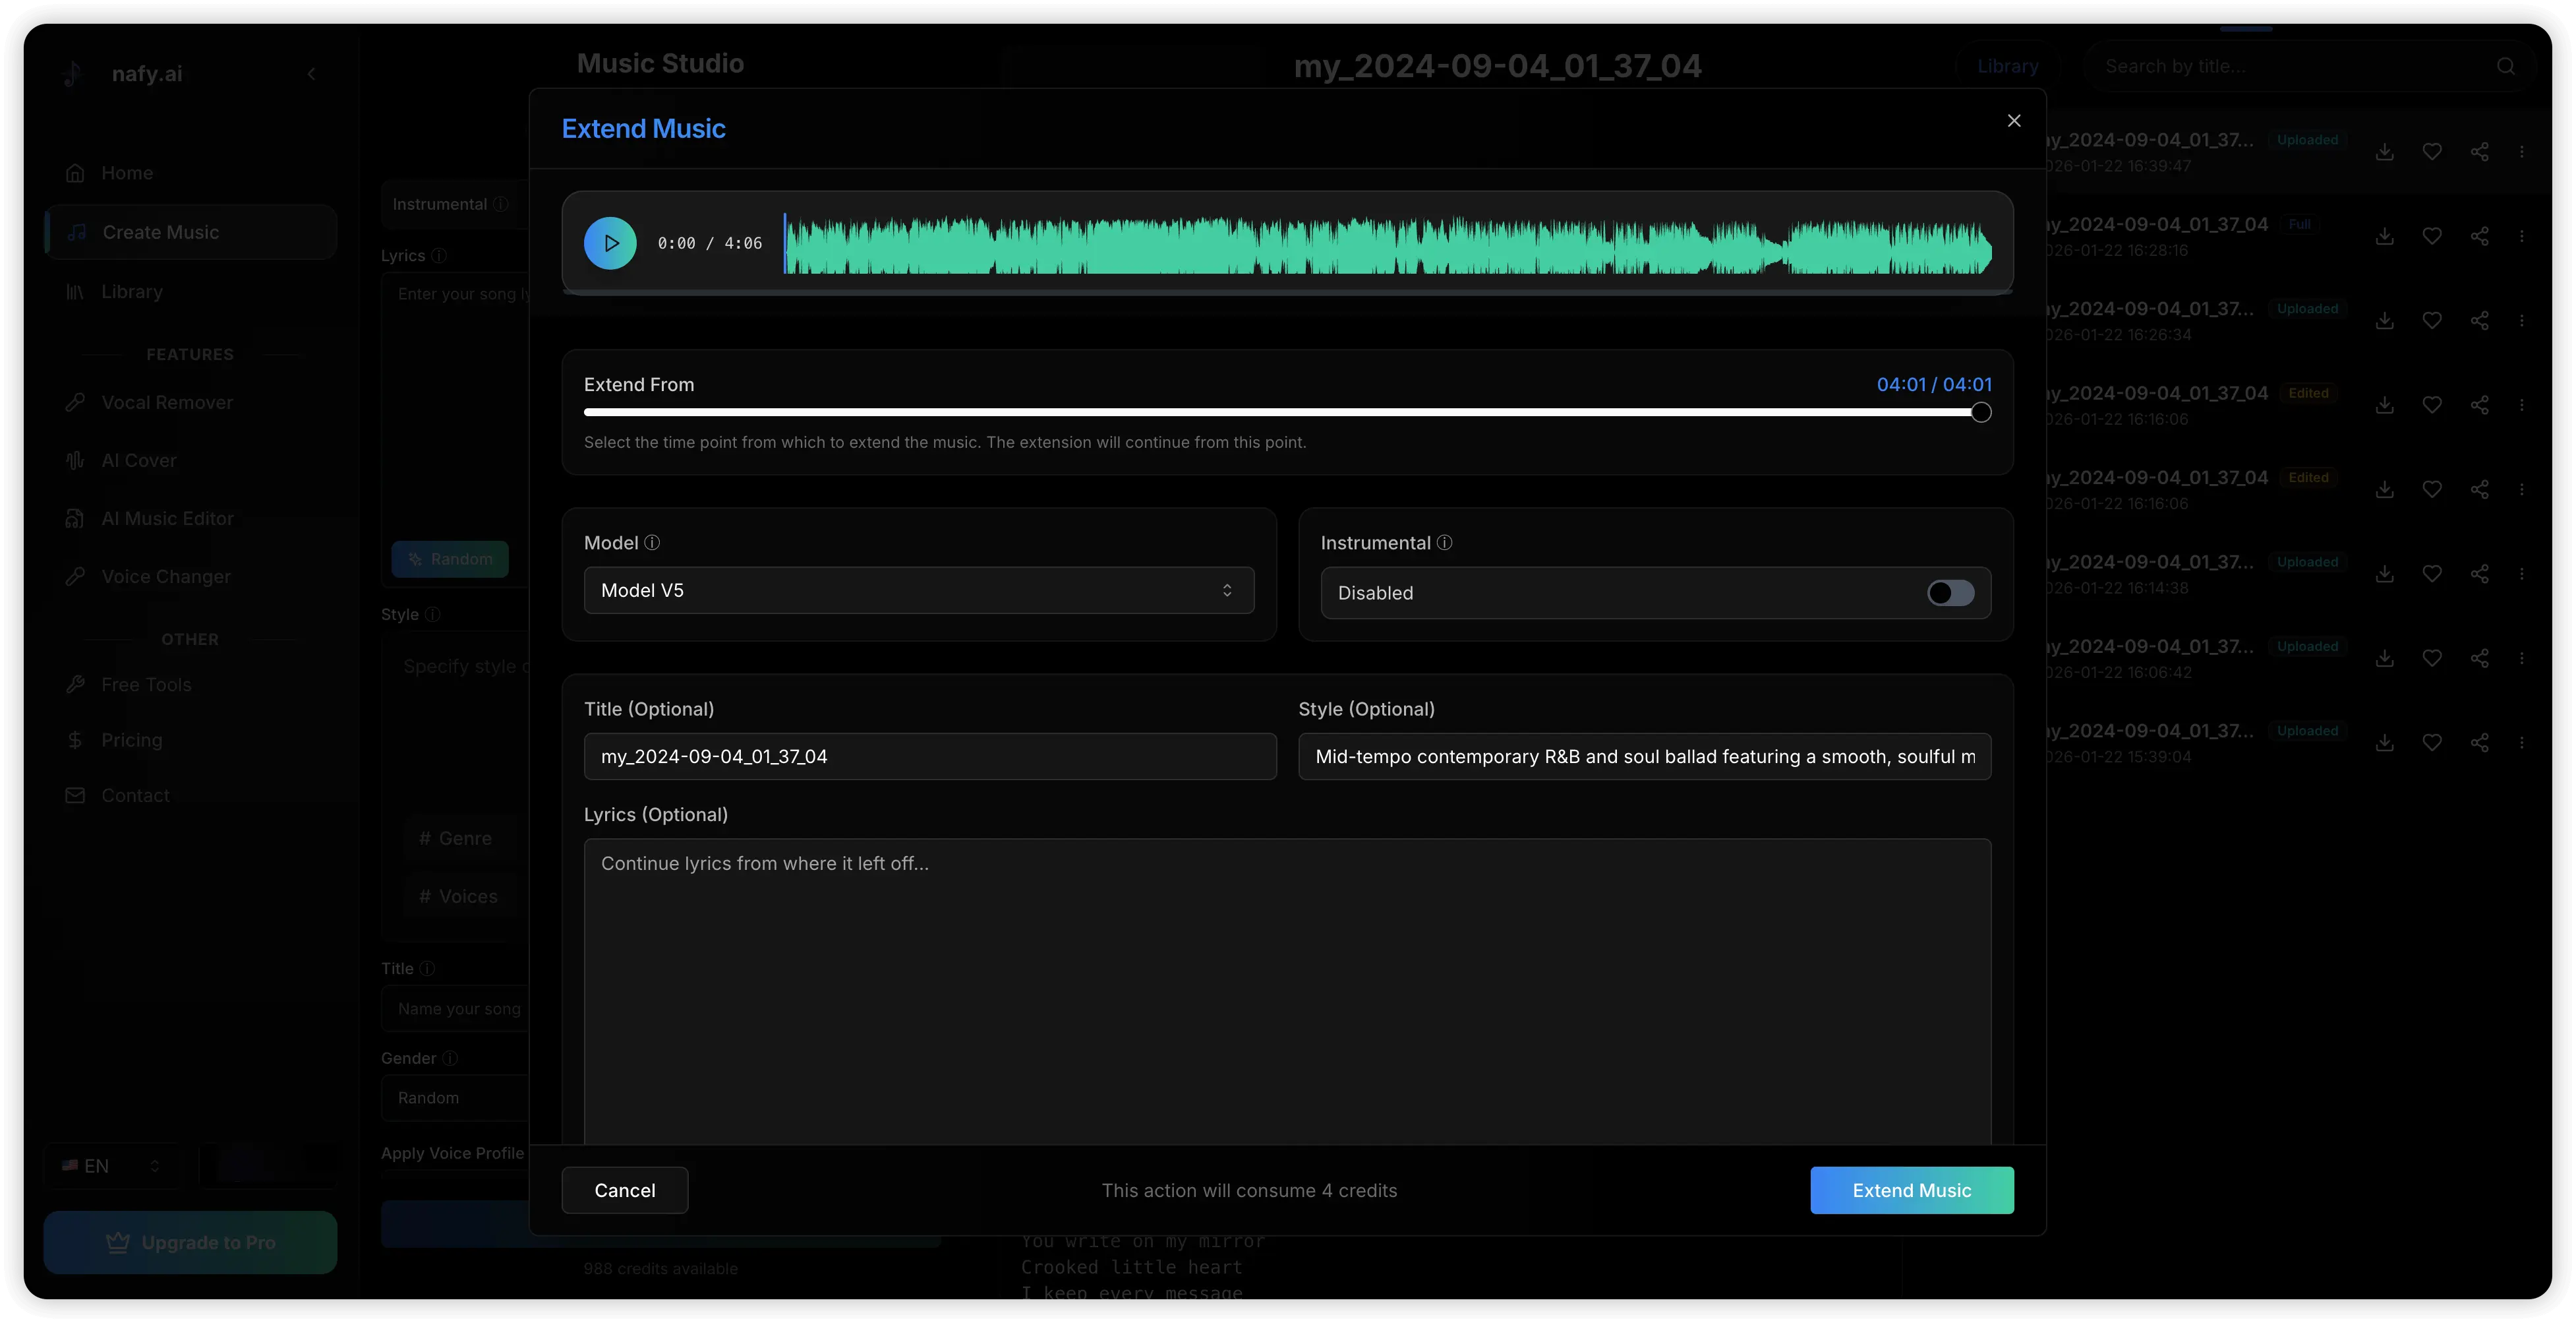The height and width of the screenshot is (1323, 2576).
Task: Open the Model V5 dropdown
Action: click(919, 590)
